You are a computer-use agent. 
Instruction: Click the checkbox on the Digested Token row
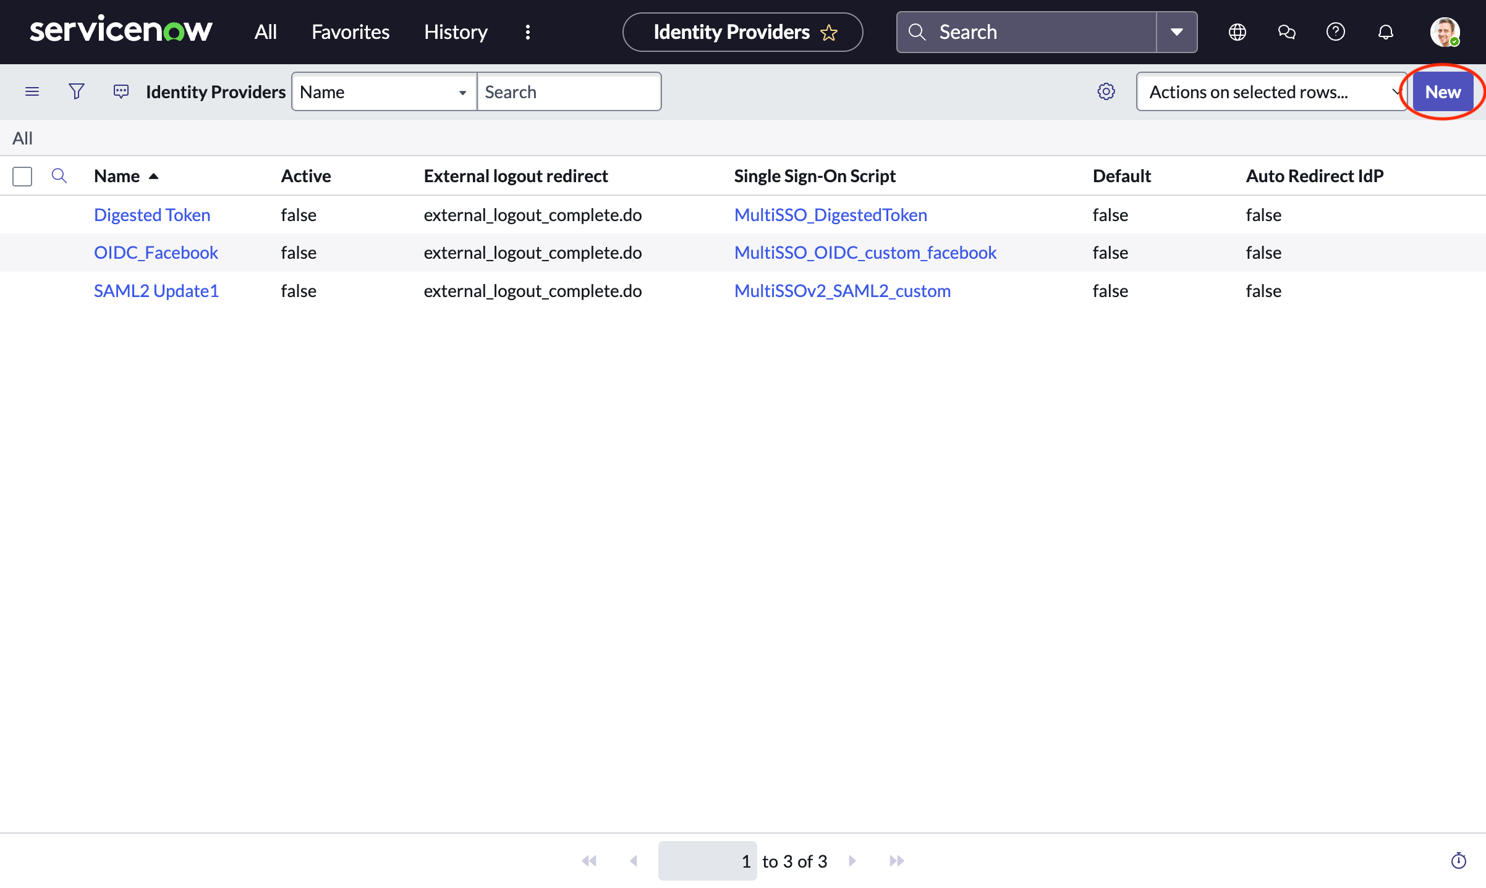tap(22, 214)
